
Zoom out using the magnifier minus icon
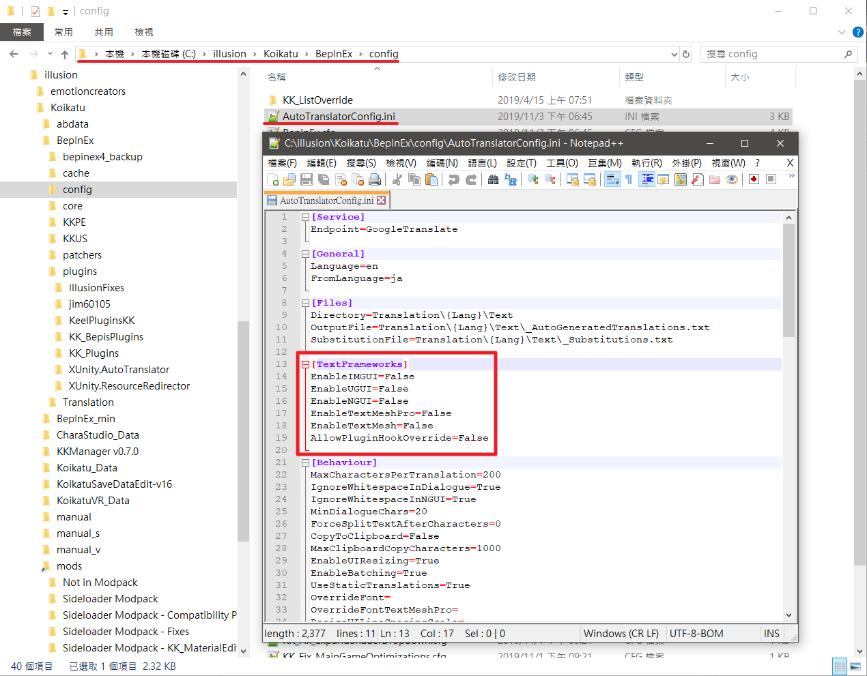pos(550,179)
